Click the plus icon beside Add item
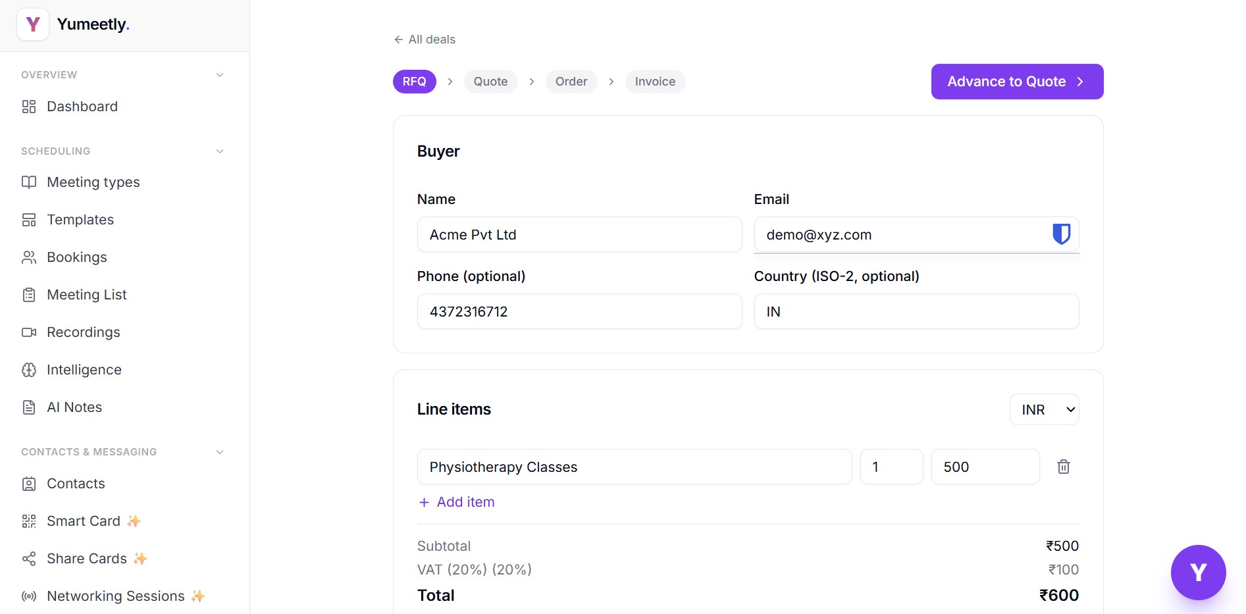Viewport: 1246px width, 614px height. pos(424,502)
